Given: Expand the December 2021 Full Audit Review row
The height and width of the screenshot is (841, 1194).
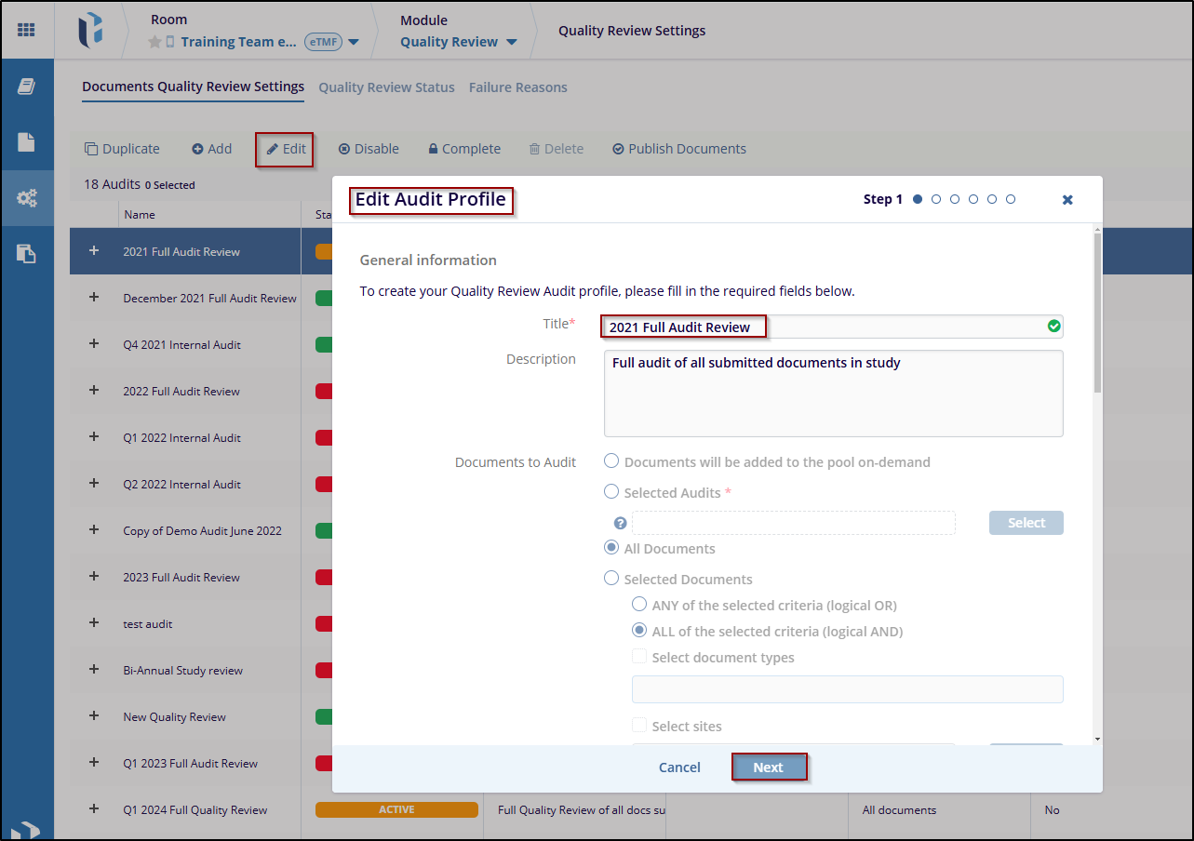Looking at the screenshot, I should pos(93,298).
